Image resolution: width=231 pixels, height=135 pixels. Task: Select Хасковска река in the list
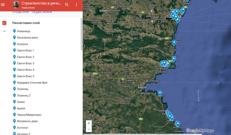tap(27, 38)
